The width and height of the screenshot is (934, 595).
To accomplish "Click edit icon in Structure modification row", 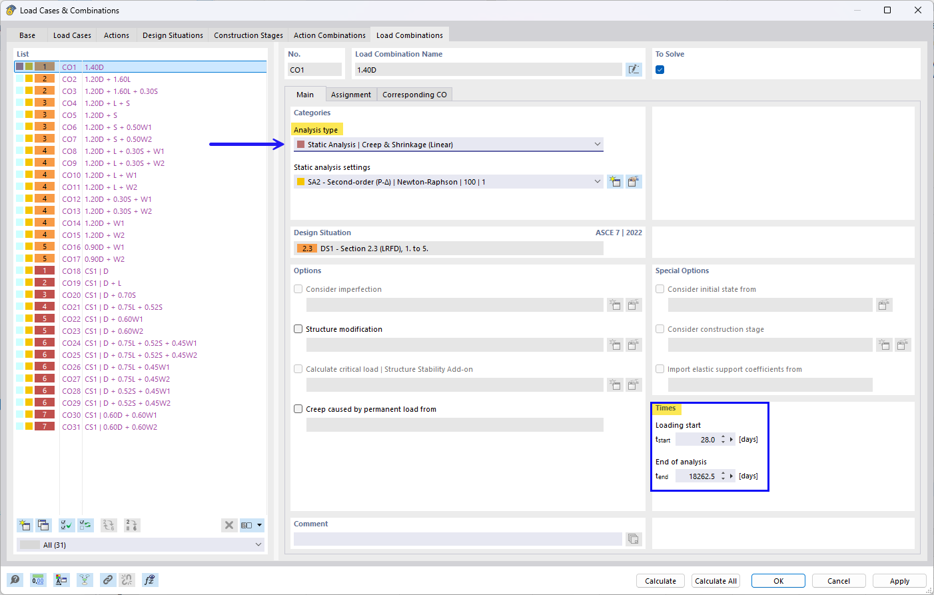I will click(x=634, y=344).
